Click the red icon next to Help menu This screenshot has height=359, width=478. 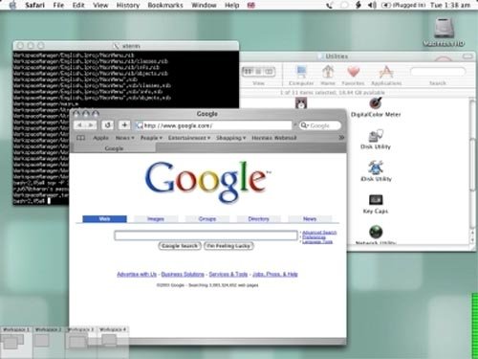click(251, 5)
